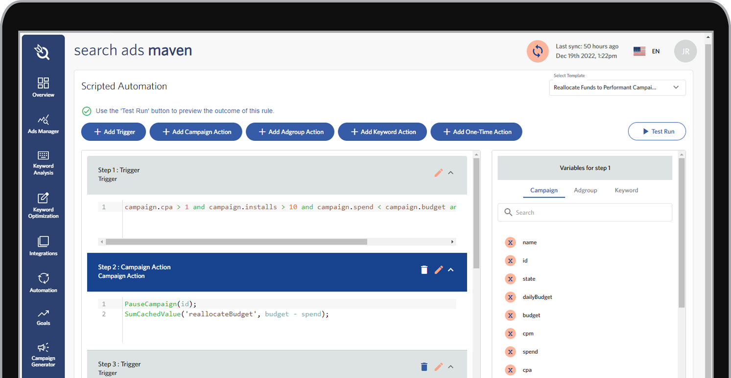Open the Overview section in sidebar

(x=43, y=87)
